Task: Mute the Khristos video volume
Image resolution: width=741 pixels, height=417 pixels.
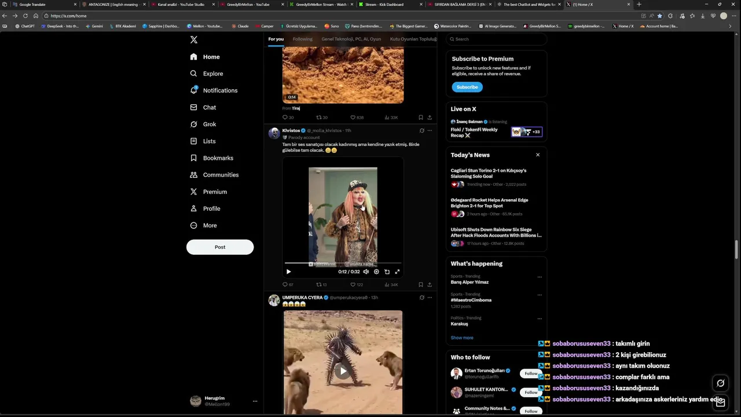Action: tap(366, 272)
